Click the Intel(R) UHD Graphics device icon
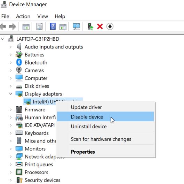 pyautogui.click(x=27, y=101)
